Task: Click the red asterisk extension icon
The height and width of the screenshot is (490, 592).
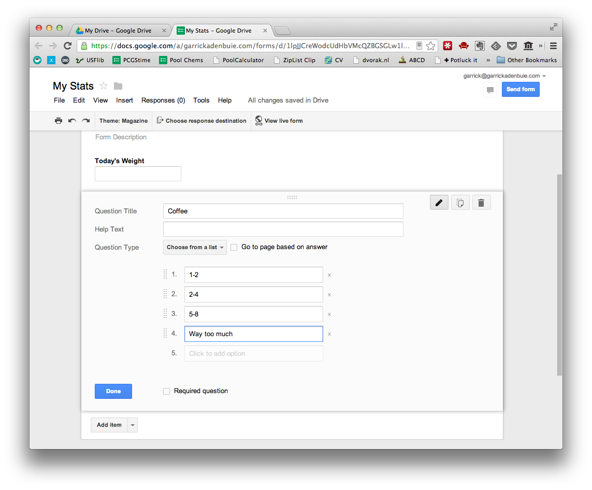Action: pyautogui.click(x=447, y=46)
